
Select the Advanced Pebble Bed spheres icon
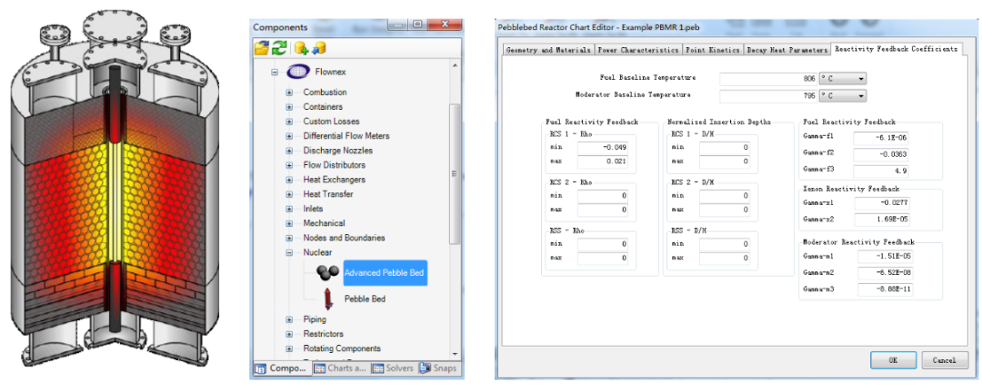[x=327, y=273]
